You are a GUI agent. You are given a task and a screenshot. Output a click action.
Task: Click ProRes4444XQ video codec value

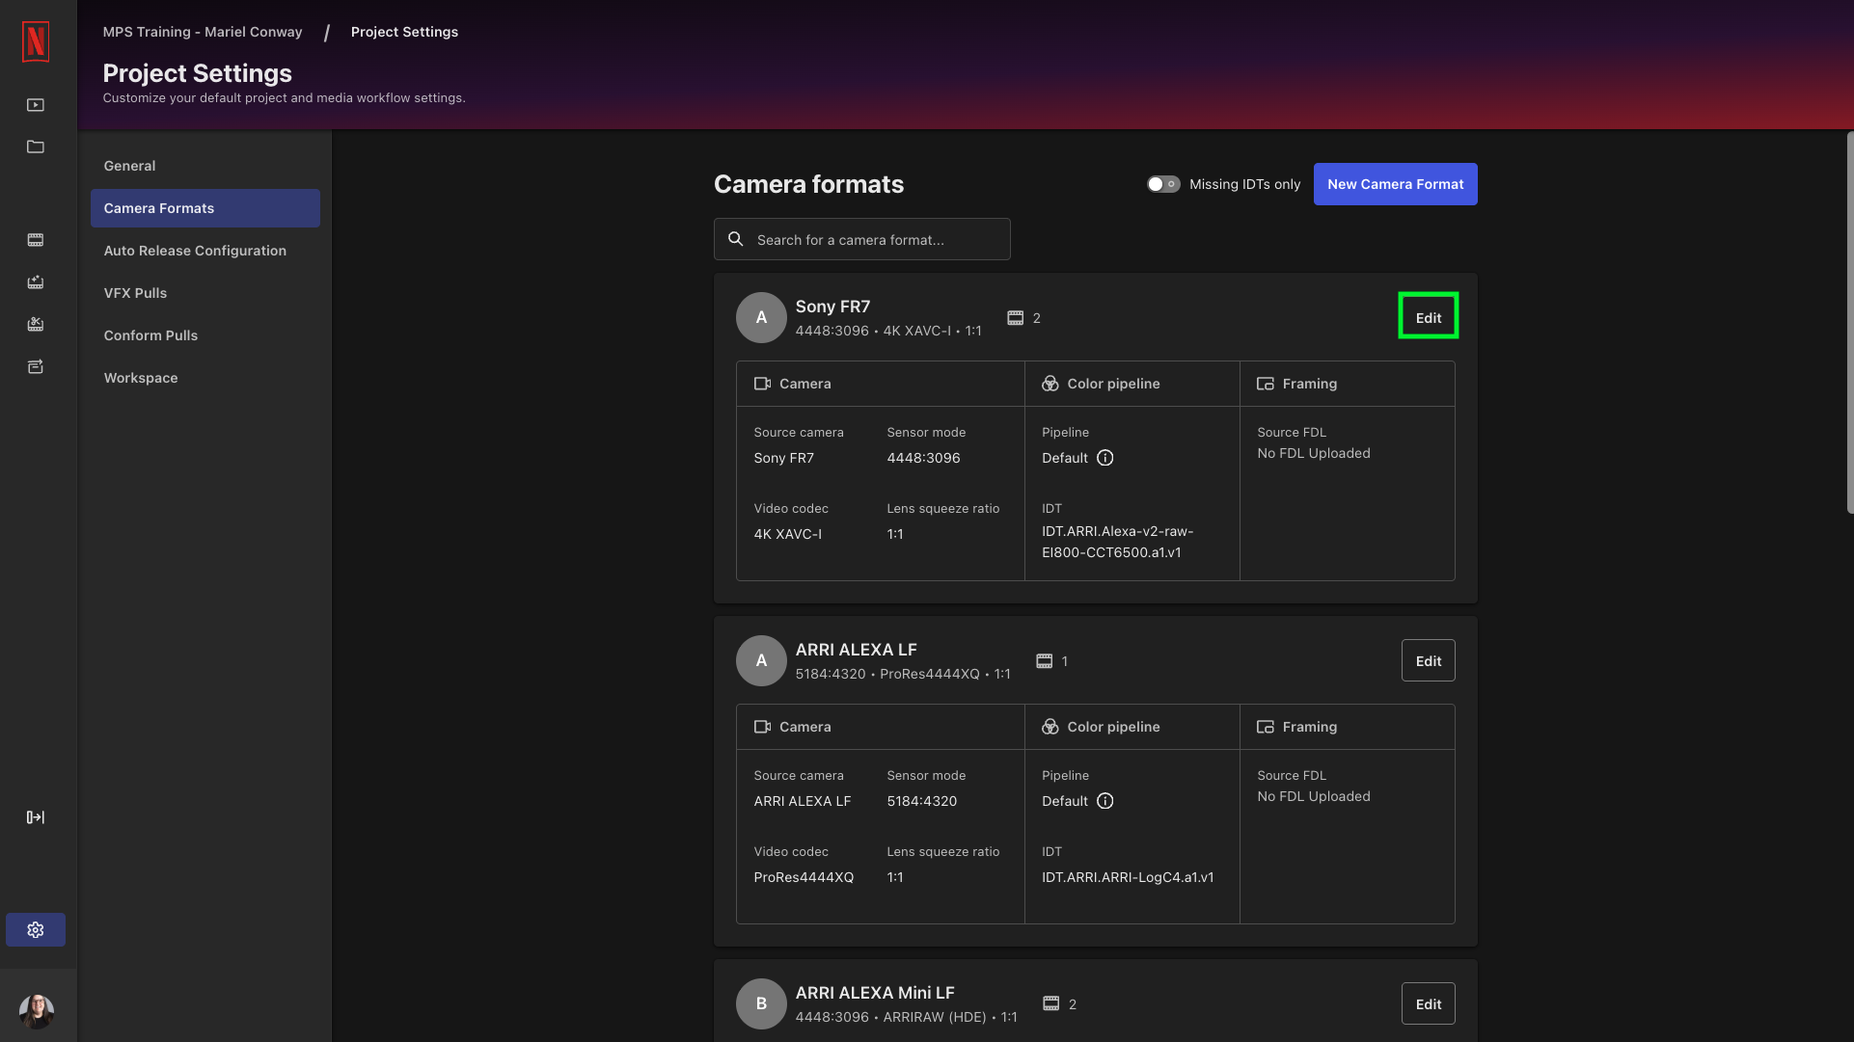click(804, 877)
